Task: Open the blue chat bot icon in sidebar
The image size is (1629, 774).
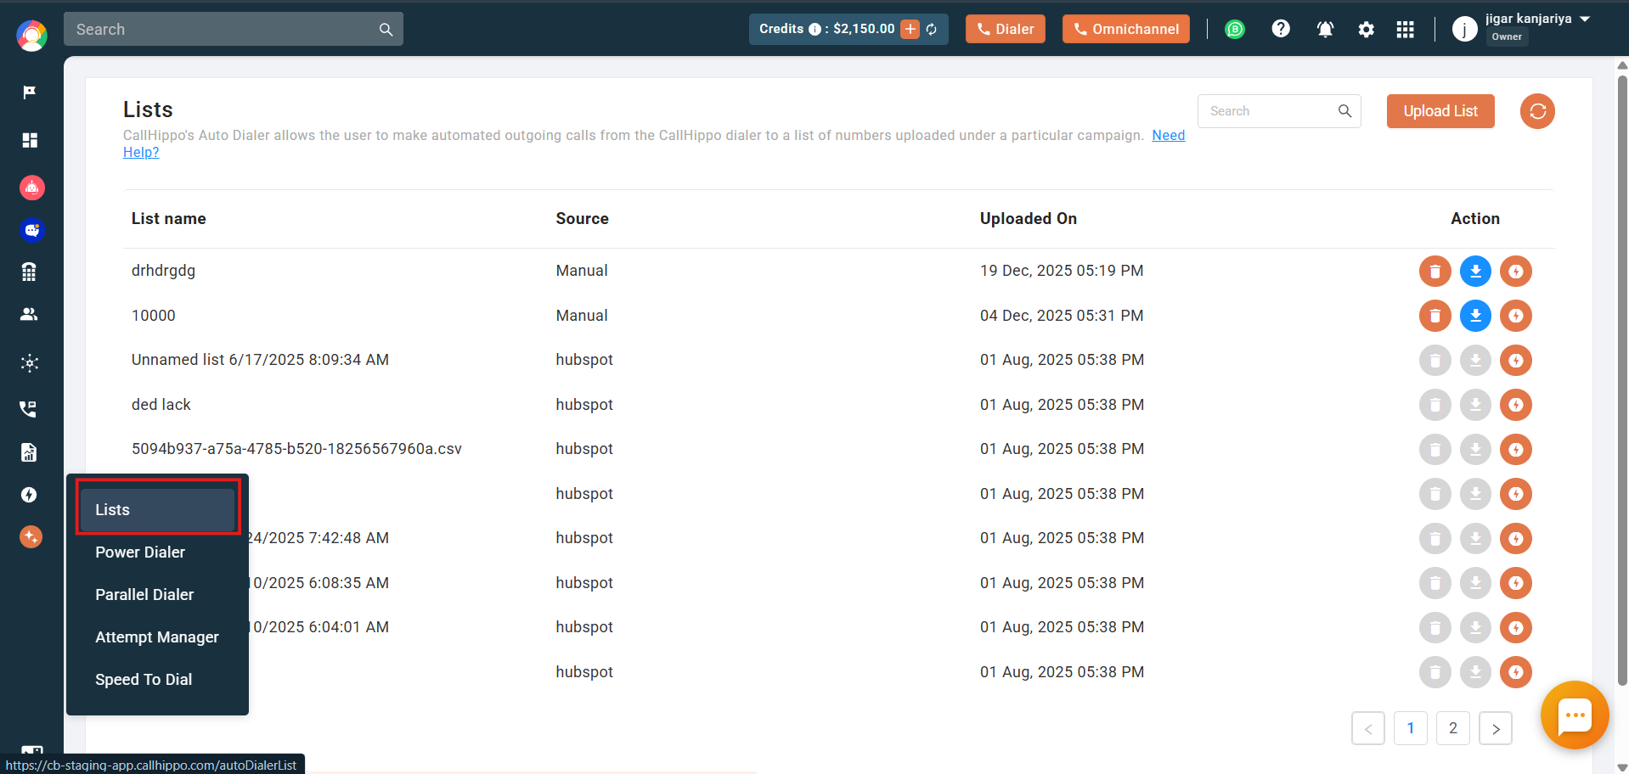Action: tap(32, 230)
